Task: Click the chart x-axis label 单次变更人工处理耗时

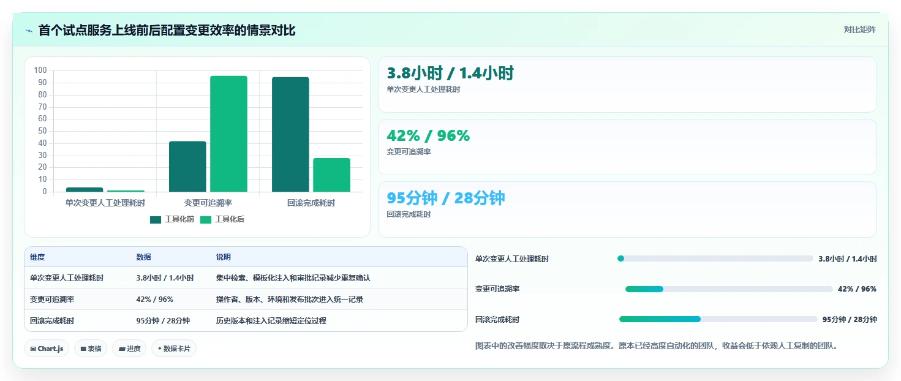Action: coord(105,203)
